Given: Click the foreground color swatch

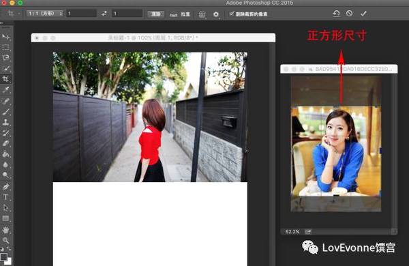Looking at the screenshot, I should click(x=3, y=257).
